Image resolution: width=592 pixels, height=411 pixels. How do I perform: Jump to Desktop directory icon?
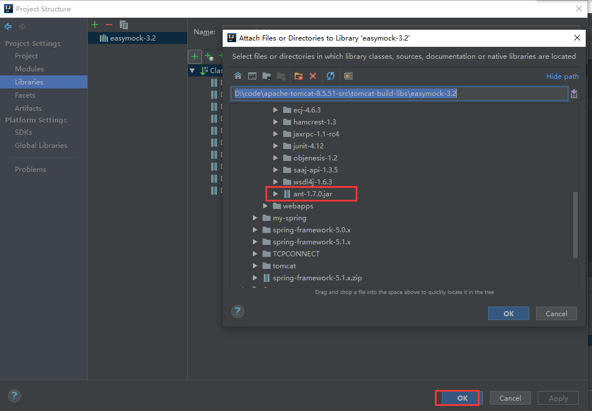tap(252, 76)
